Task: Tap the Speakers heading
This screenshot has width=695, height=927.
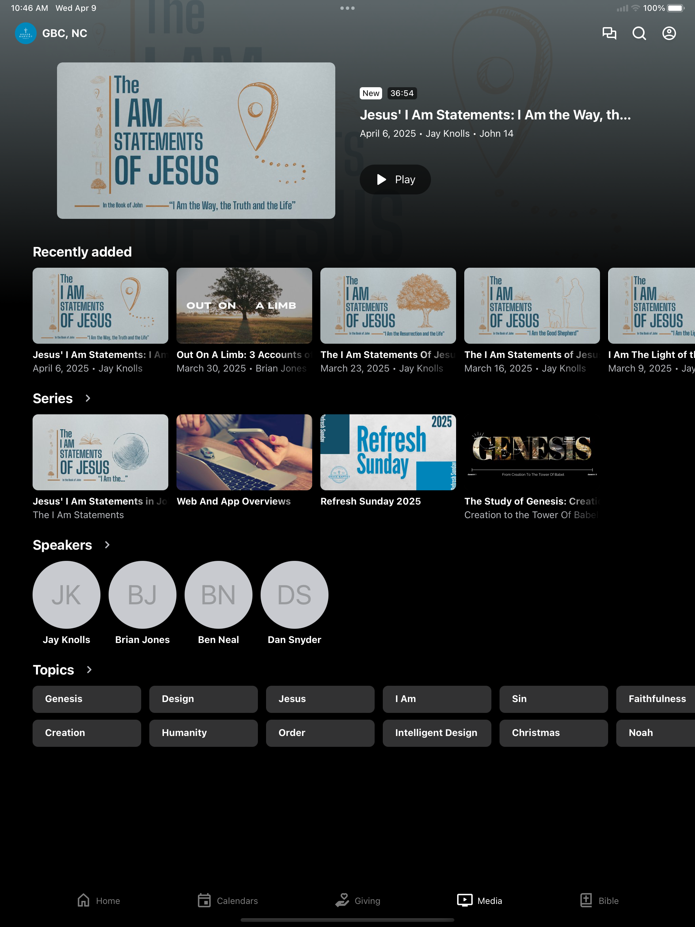Action: click(x=62, y=545)
